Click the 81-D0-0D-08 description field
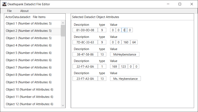This screenshot has height=112, width=198. click(85, 30)
